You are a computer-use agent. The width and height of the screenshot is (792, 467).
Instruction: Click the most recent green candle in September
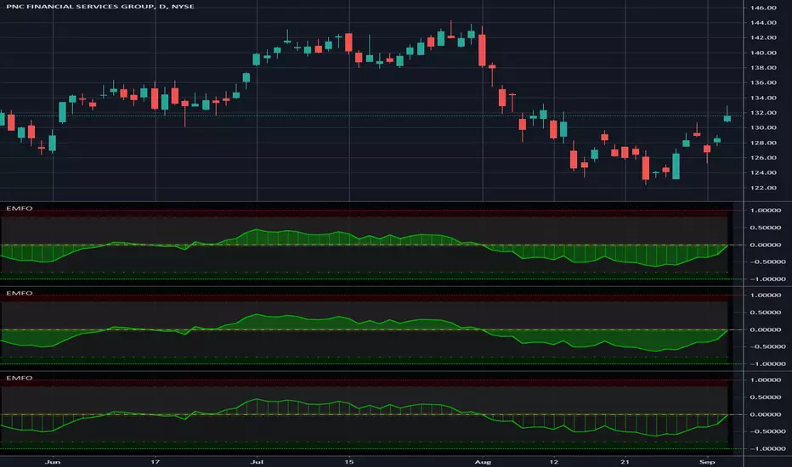pos(727,118)
